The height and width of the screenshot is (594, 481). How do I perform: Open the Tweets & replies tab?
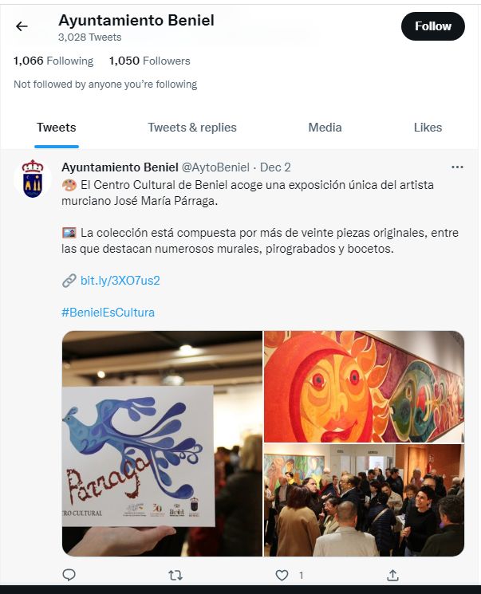(192, 128)
